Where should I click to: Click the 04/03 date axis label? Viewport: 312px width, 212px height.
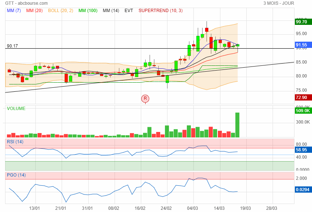192,208
